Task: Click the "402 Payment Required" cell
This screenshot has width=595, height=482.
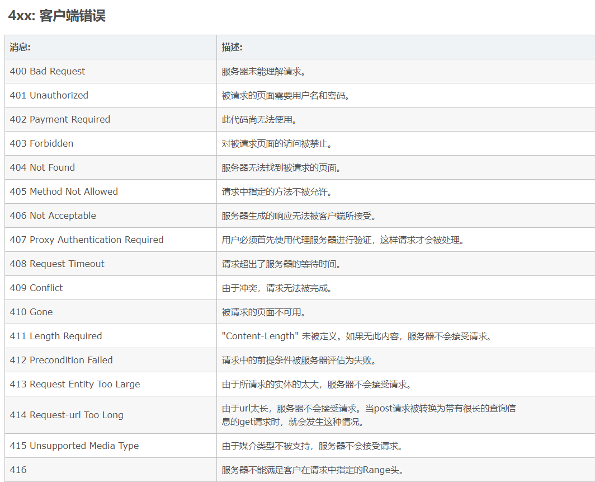Action: [110, 119]
